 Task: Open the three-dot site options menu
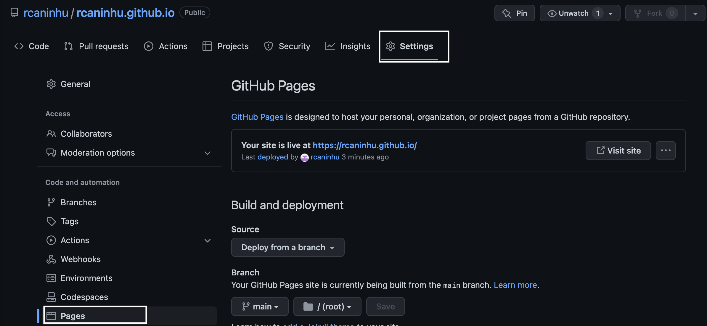(x=666, y=151)
